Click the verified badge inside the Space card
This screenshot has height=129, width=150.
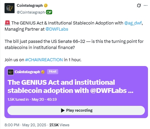(43, 72)
